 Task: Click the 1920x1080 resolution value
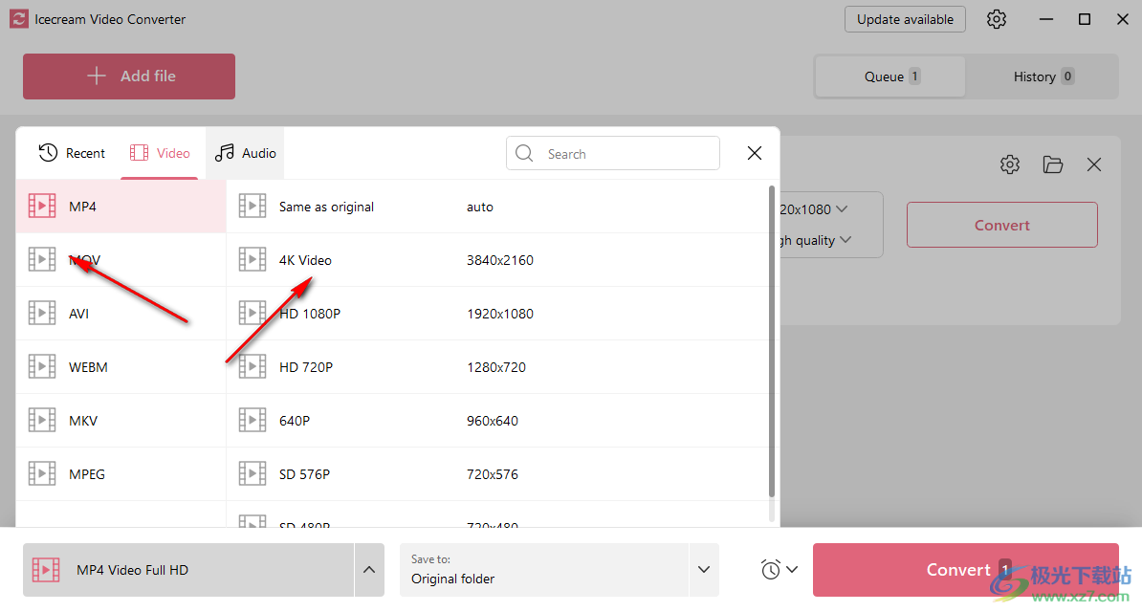point(499,314)
